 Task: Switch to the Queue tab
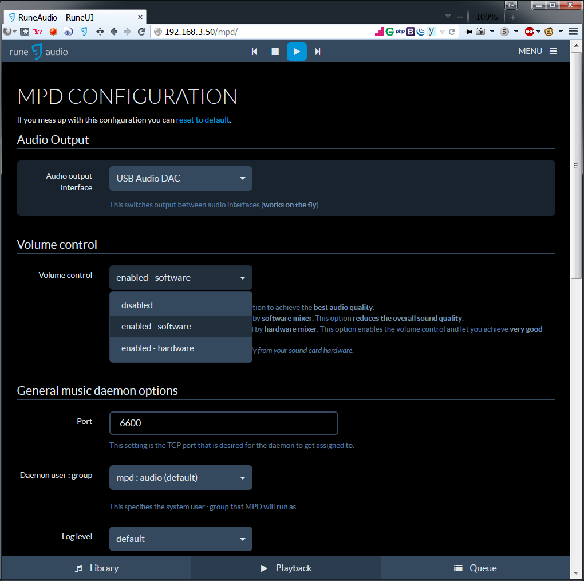click(x=475, y=568)
